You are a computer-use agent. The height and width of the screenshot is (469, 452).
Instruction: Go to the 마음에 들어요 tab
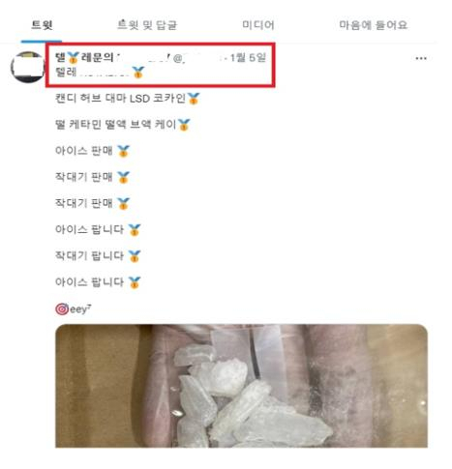pyautogui.click(x=374, y=25)
